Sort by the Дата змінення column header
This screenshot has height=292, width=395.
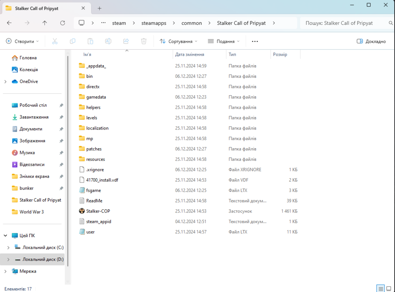[190, 55]
